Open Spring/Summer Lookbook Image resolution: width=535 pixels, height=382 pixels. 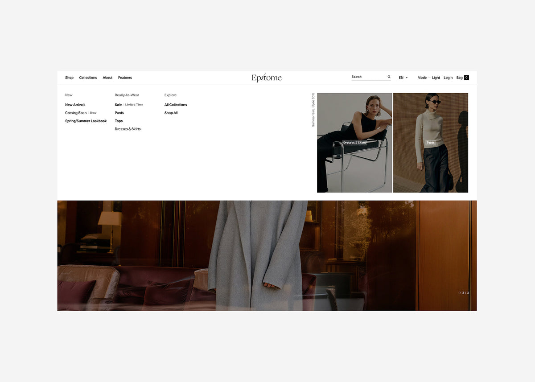(x=86, y=121)
